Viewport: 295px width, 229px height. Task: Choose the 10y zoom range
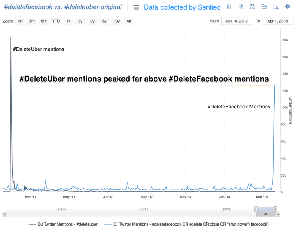coord(117,21)
